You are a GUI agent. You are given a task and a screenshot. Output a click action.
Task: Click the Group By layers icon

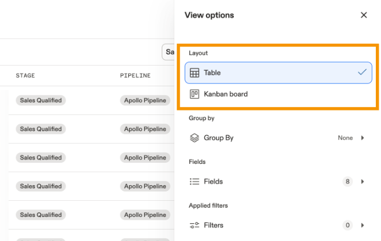(x=195, y=137)
